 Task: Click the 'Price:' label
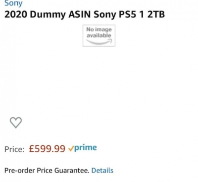(14, 149)
